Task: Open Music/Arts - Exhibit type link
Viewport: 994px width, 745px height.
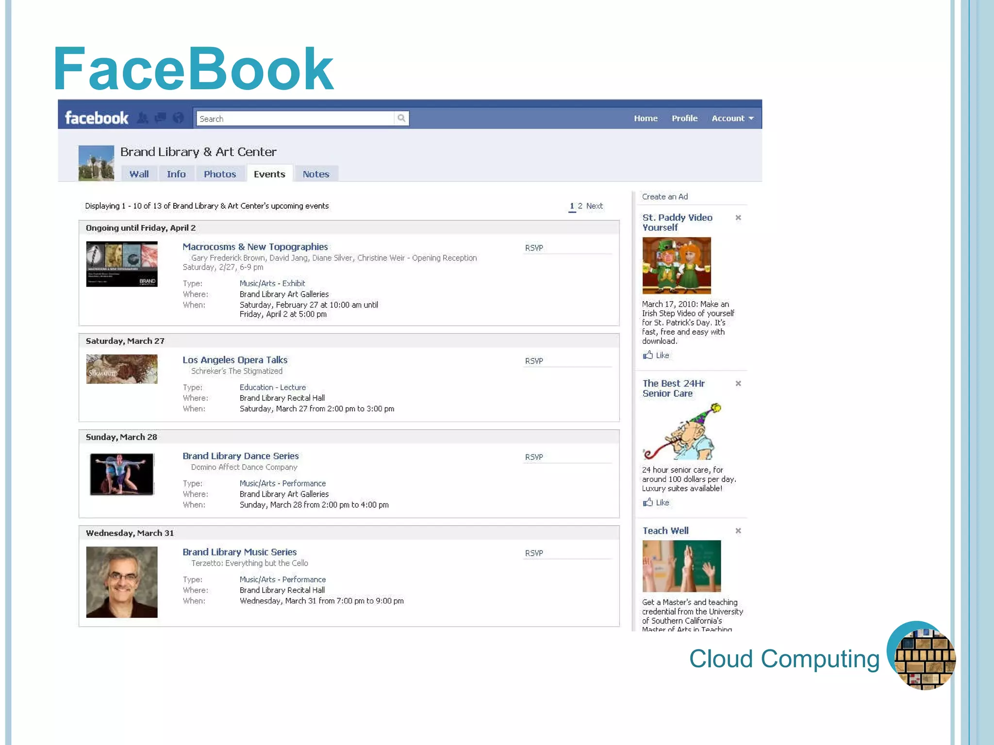Action: [272, 283]
